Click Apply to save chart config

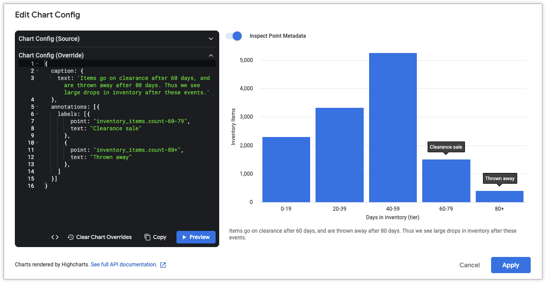point(510,265)
